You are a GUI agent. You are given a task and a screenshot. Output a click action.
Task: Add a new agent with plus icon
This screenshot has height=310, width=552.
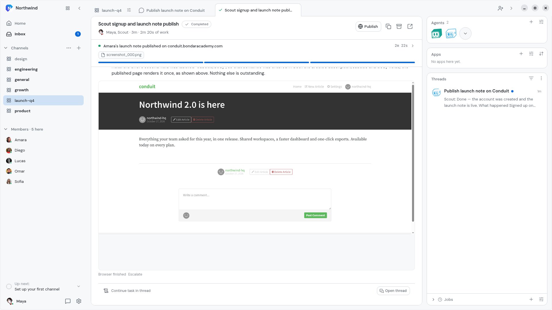click(x=531, y=22)
